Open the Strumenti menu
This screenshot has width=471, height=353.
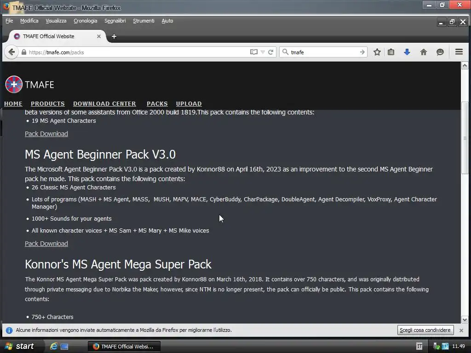click(x=144, y=21)
